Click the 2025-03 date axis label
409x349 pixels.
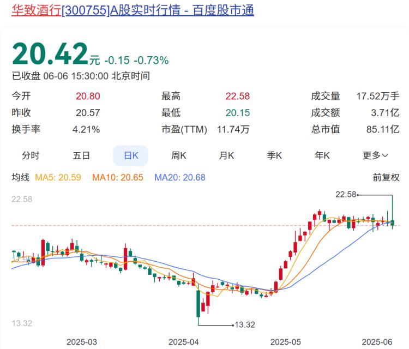pos(82,342)
